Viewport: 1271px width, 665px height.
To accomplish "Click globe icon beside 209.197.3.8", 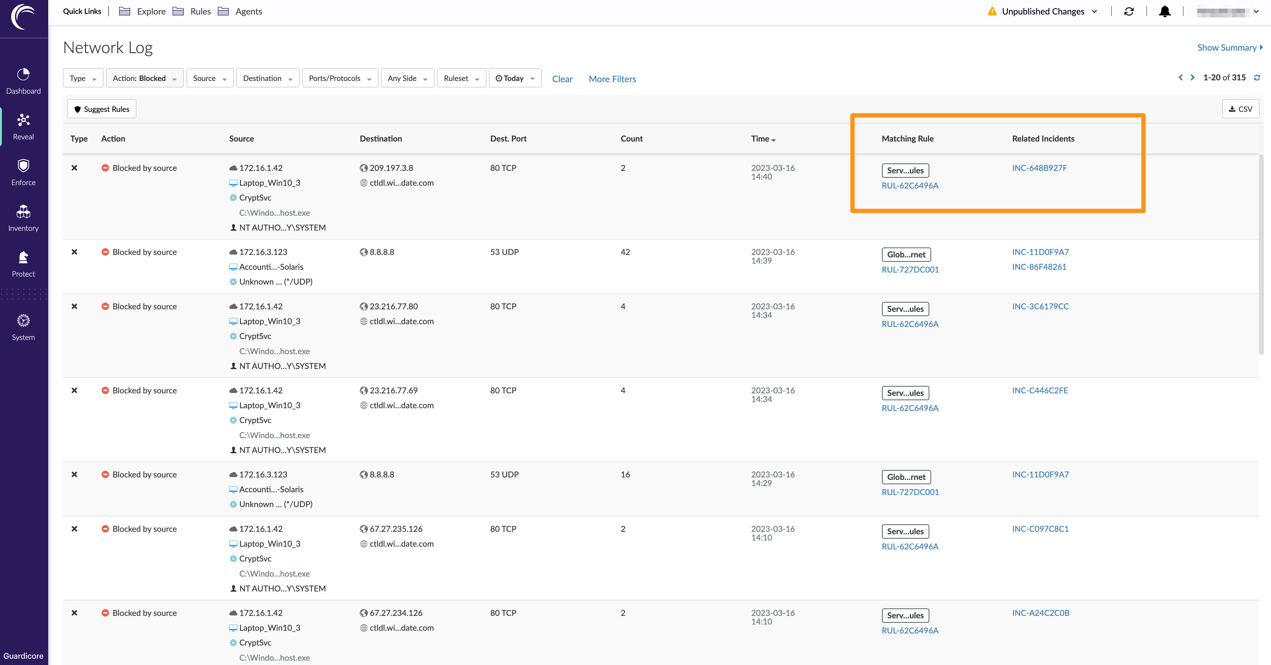I will pos(364,168).
